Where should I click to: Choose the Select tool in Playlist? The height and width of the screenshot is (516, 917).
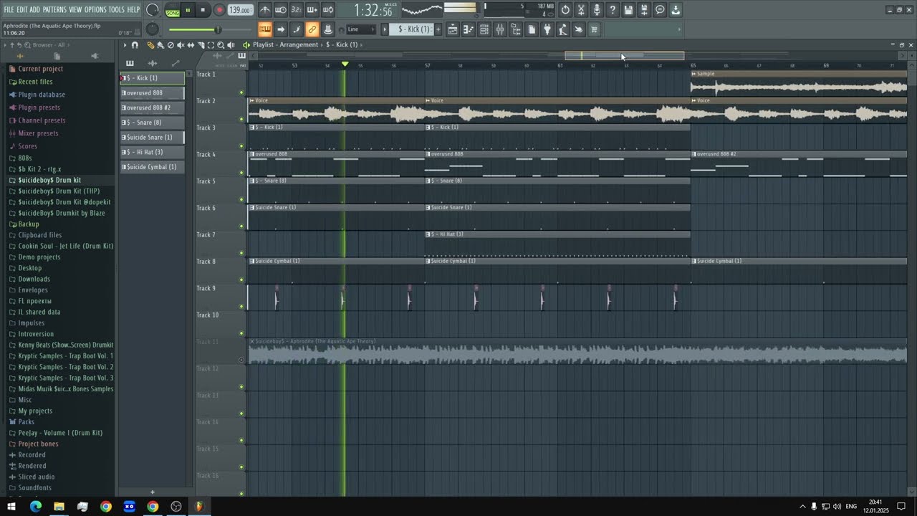pos(211,45)
